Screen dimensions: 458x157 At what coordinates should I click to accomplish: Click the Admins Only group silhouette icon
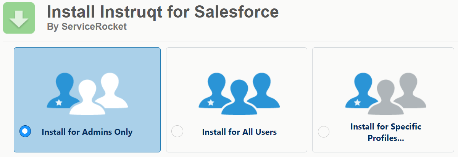coord(87,94)
